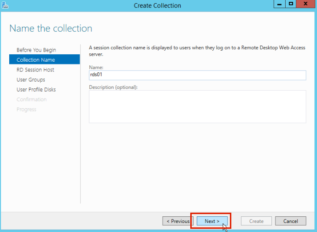This screenshot has width=317, height=232.
Task: Click the Create Collection title bar text
Action: click(157, 6)
